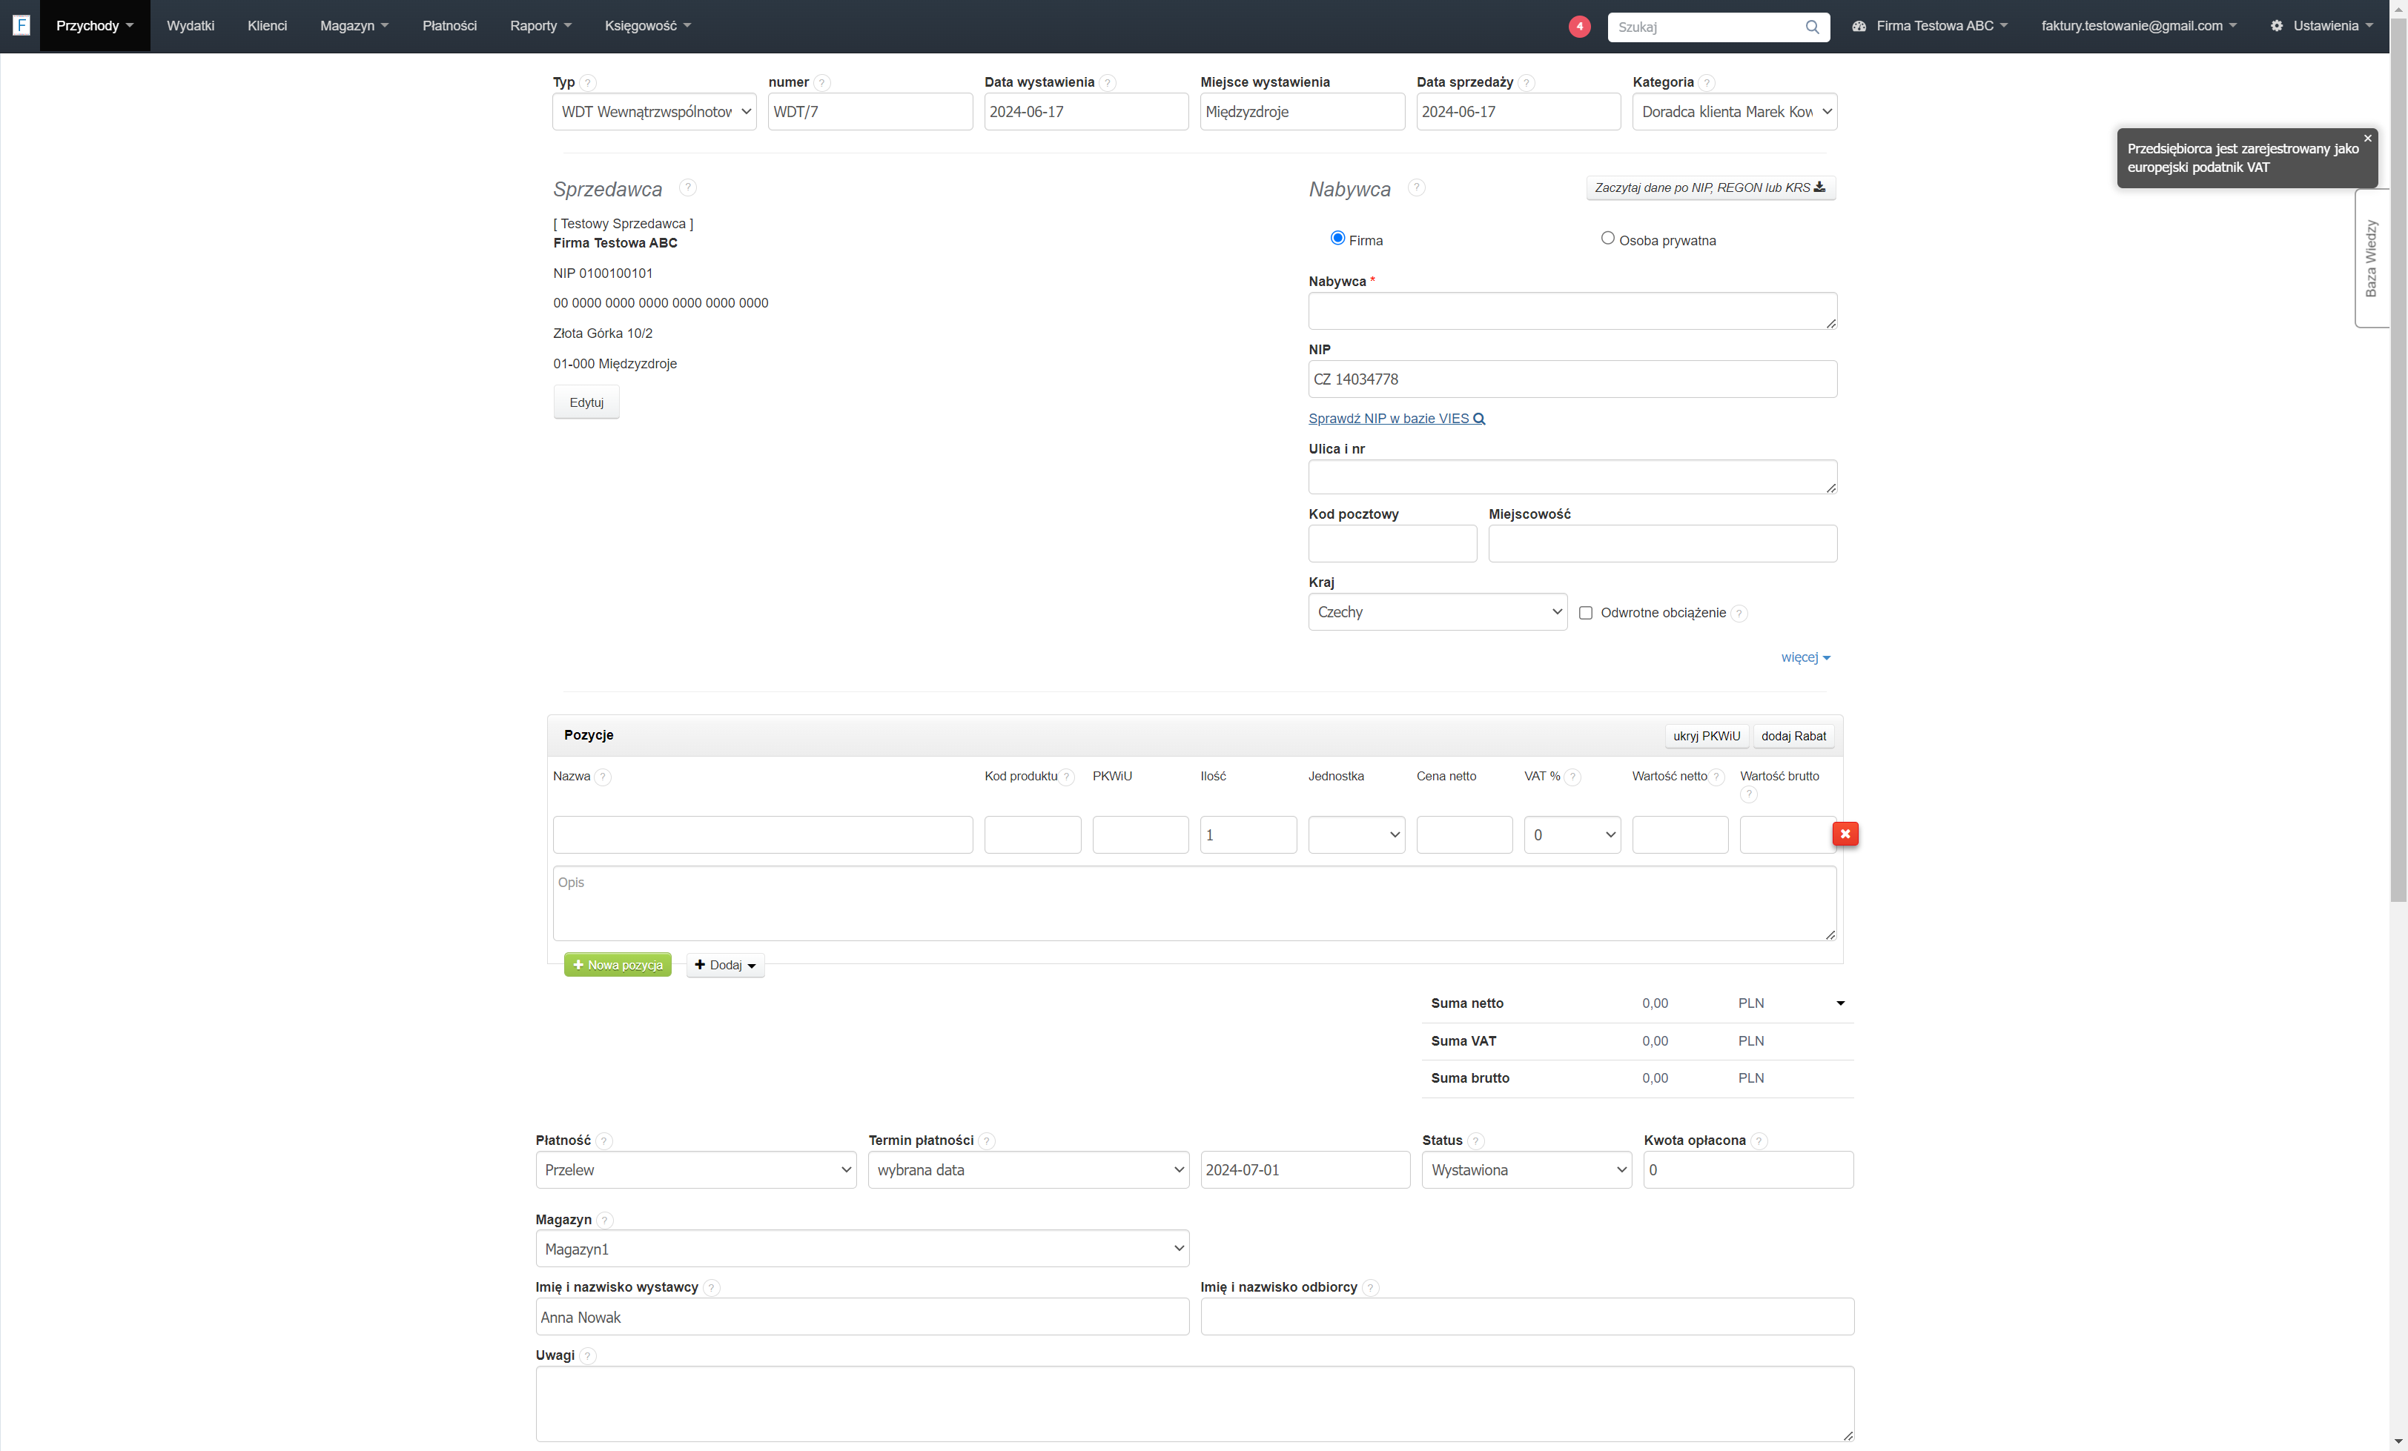Click help icon next to VAT %
The image size is (2408, 1451).
click(1572, 777)
